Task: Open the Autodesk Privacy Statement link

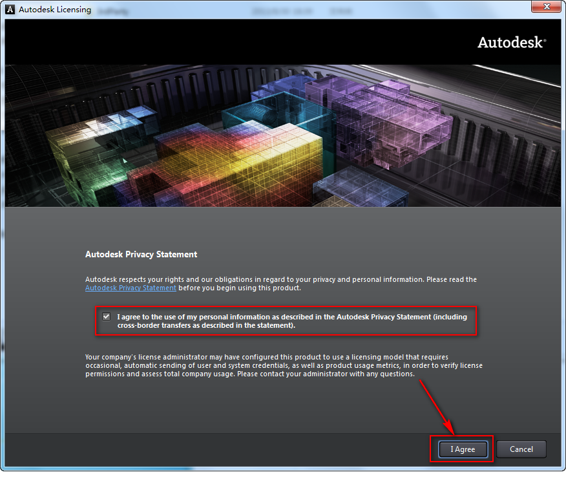Action: 131,288
